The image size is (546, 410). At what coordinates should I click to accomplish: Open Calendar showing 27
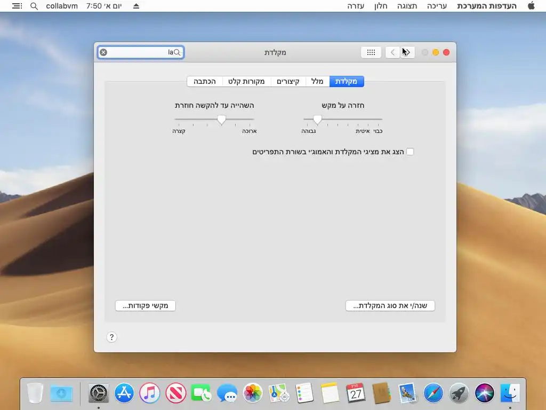(x=356, y=393)
